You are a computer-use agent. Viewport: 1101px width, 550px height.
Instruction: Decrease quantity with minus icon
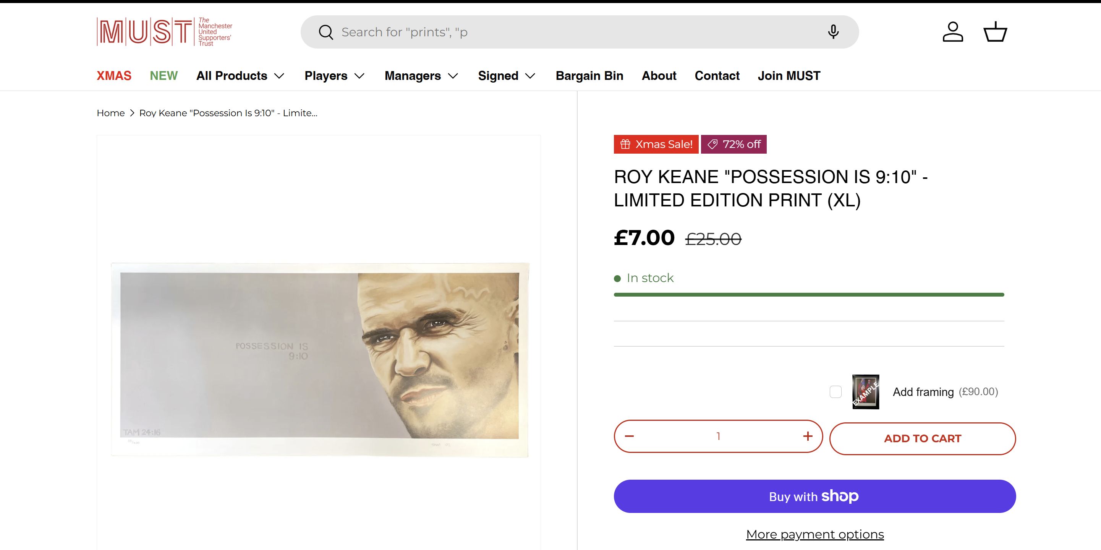click(x=629, y=436)
